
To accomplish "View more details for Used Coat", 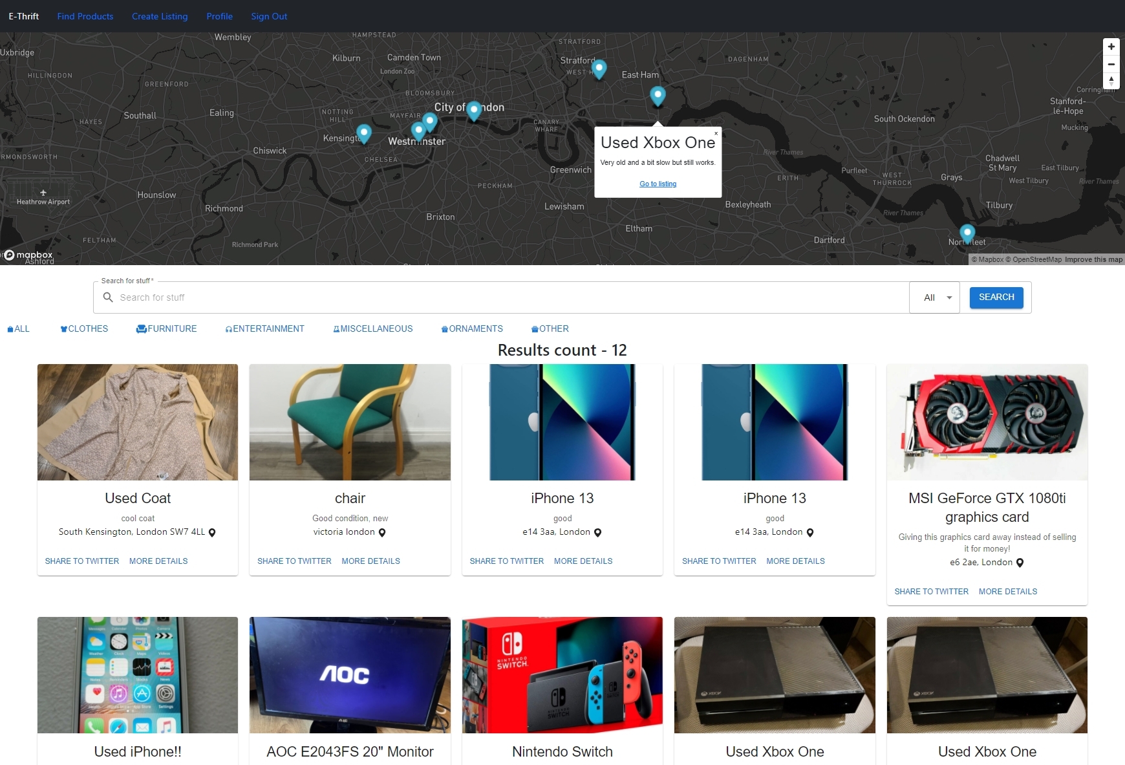I will point(158,561).
